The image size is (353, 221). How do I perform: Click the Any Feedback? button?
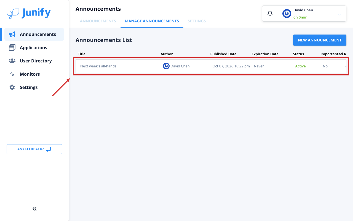point(34,149)
